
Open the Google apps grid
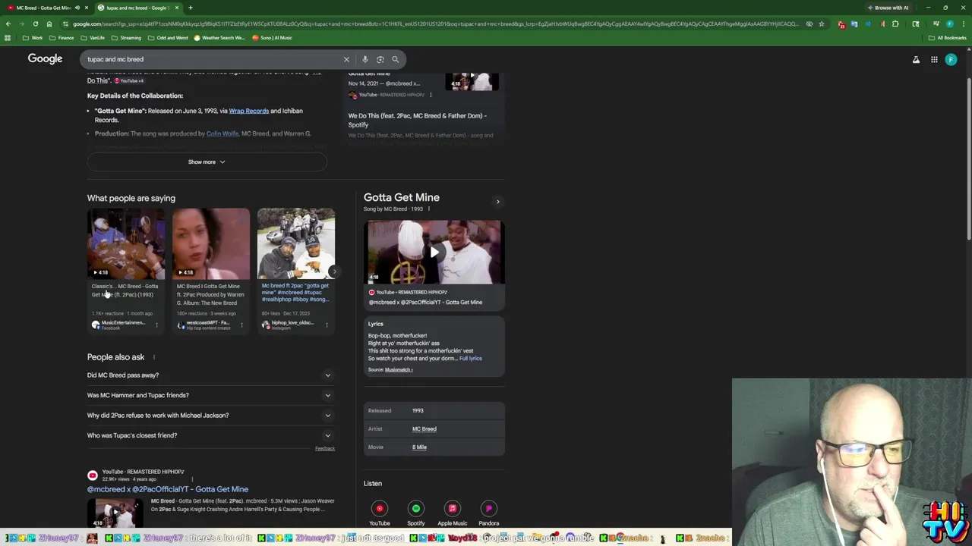[934, 59]
